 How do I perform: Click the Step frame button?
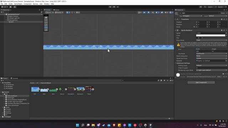click(118, 7)
